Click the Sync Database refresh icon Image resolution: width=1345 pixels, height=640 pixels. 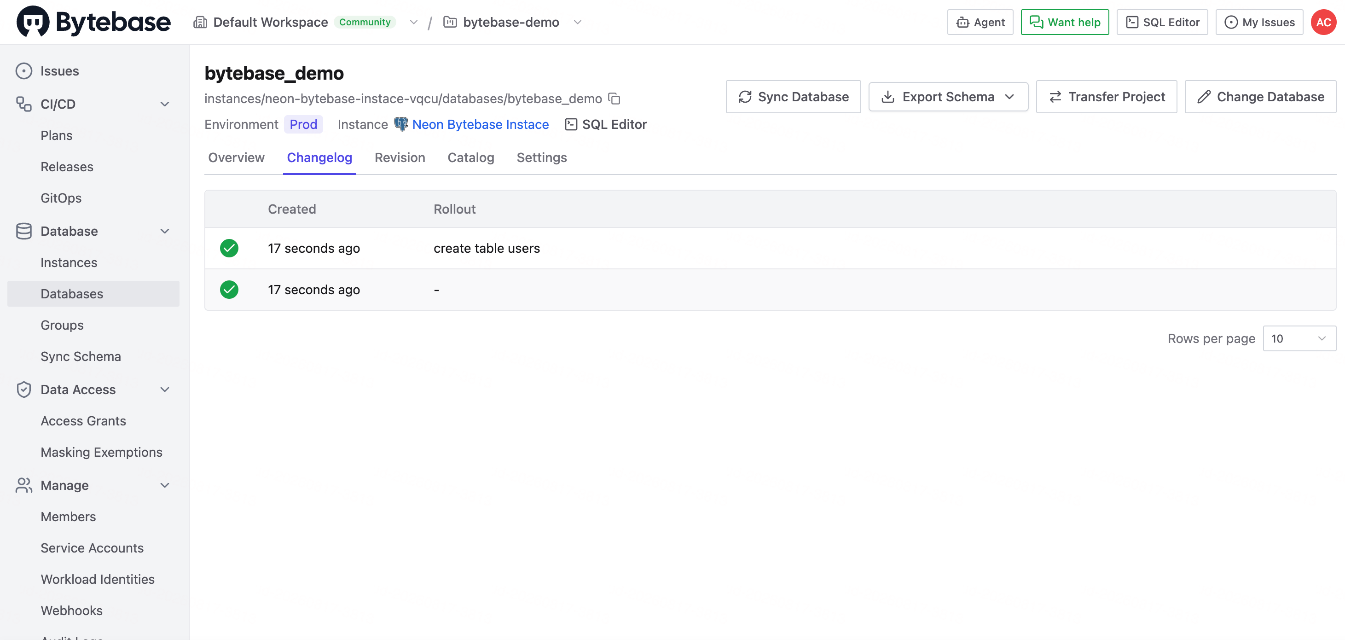[745, 97]
